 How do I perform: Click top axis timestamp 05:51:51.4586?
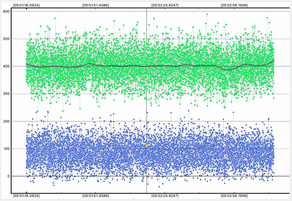pos(96,5)
